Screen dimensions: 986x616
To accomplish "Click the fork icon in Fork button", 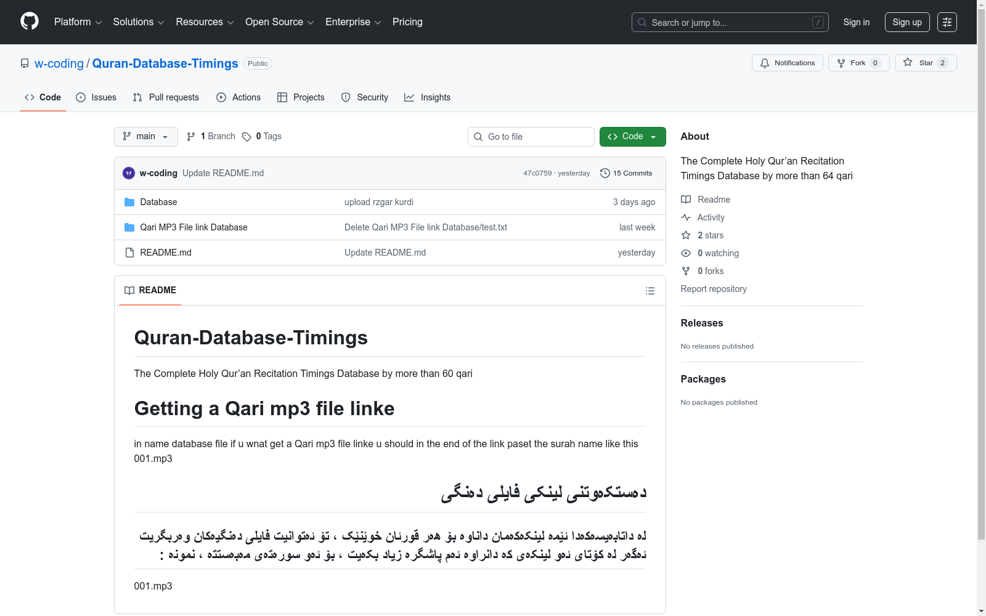I will pos(841,63).
